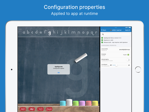
Task: Tap the Back button in Appfigurate panel
Action: click(104, 30)
